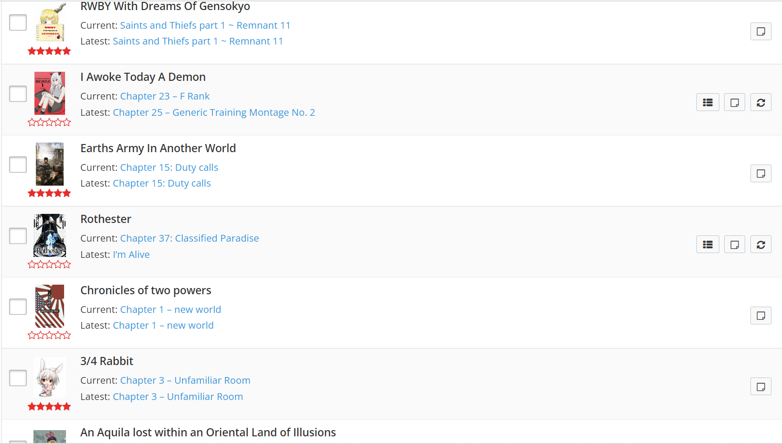The width and height of the screenshot is (782, 444).
Task: Click Earths Army In Another World cover thumbnail
Action: pyautogui.click(x=50, y=164)
